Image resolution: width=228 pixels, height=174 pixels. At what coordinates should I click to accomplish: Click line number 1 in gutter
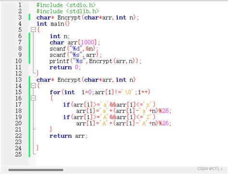click(x=20, y=5)
